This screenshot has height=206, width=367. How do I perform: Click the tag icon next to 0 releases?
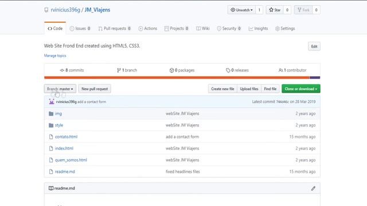[x=228, y=70]
